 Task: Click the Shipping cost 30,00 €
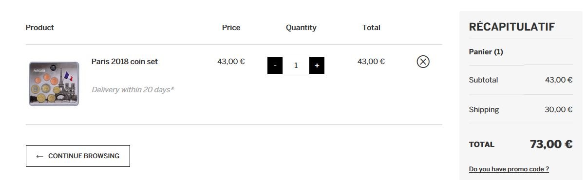tap(559, 110)
